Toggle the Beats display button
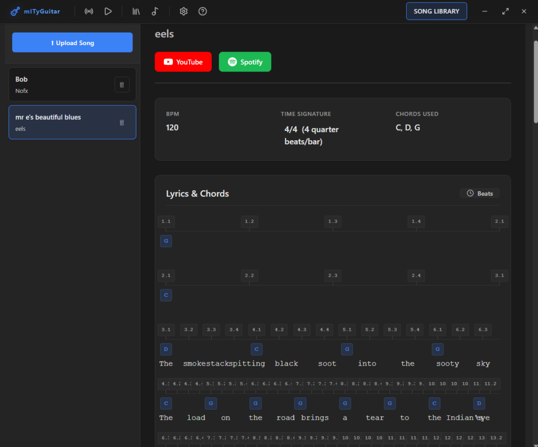538x447 pixels. point(480,193)
